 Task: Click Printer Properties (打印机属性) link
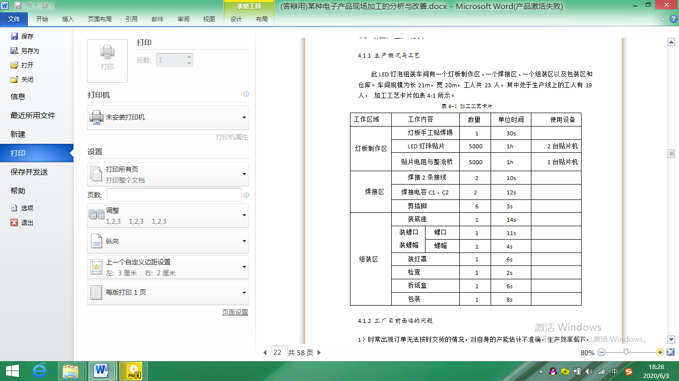[x=232, y=137]
